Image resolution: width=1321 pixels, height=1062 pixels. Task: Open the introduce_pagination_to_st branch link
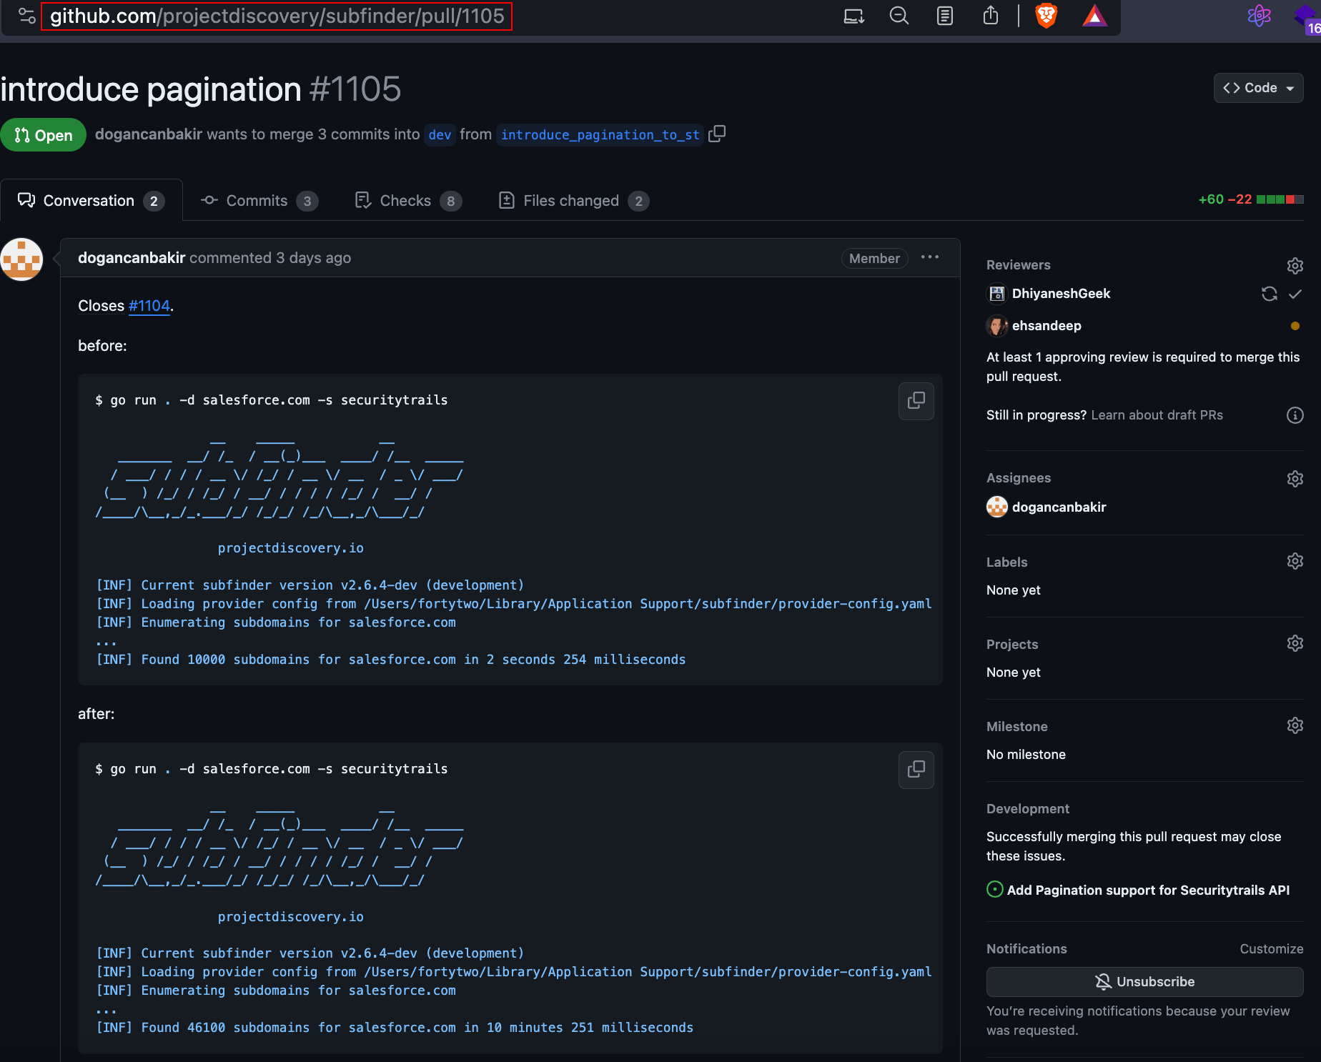(x=600, y=135)
